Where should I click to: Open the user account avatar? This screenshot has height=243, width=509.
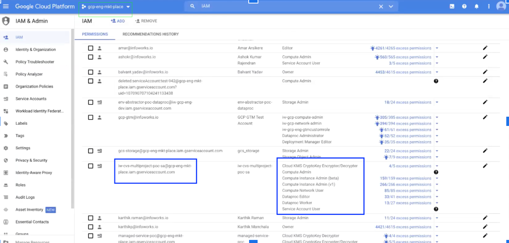[x=501, y=6]
